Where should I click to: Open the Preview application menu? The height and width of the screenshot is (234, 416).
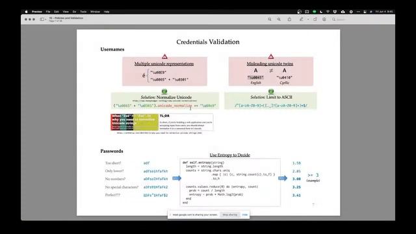tap(37, 12)
